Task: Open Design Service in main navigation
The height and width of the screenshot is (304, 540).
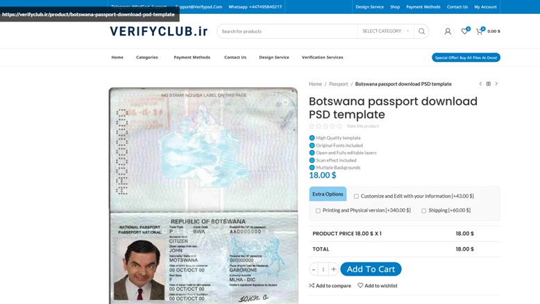Action: (274, 57)
